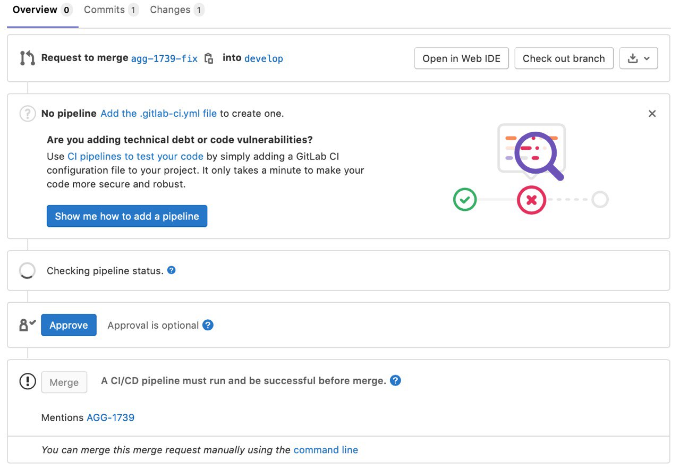Expand the download options dropdown

pos(639,58)
